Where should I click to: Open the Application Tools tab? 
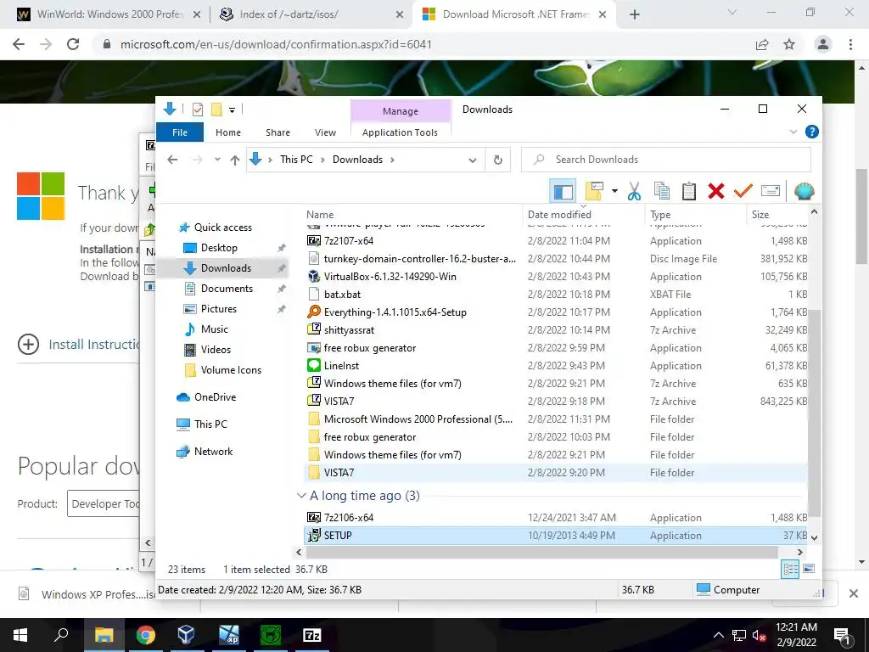(x=401, y=132)
